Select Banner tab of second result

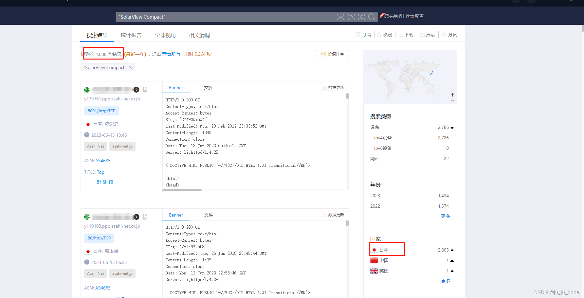tap(176, 215)
